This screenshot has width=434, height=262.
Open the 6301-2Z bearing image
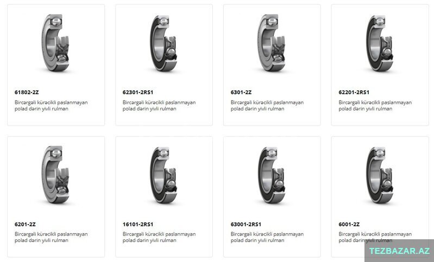coord(272,43)
